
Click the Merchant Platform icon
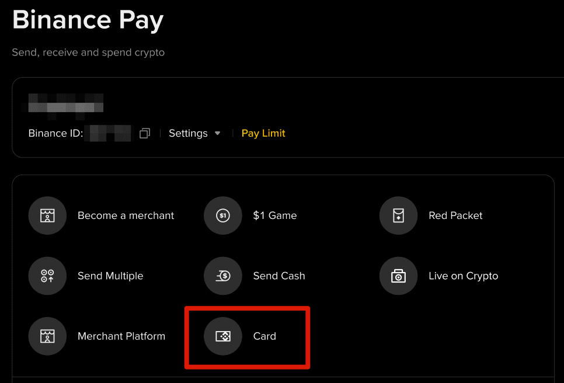point(47,336)
